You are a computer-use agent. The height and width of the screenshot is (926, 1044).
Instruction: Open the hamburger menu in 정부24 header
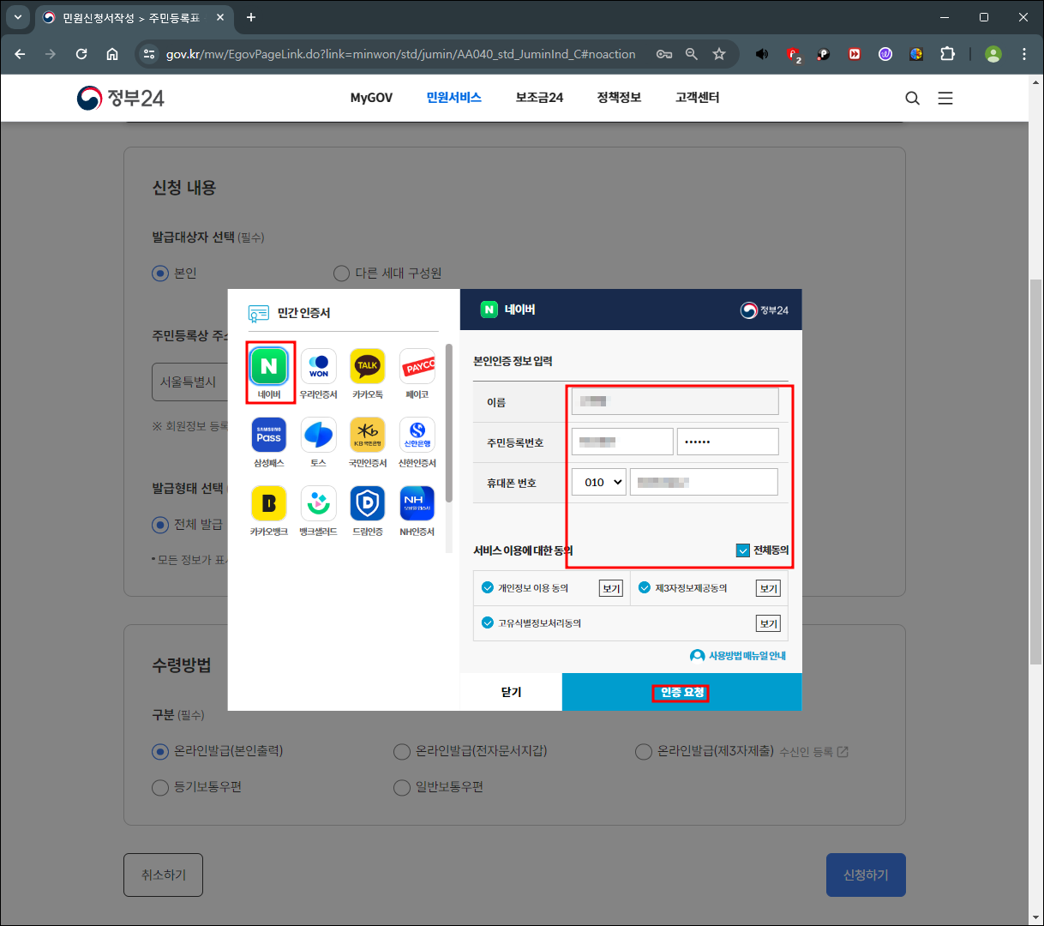[945, 99]
